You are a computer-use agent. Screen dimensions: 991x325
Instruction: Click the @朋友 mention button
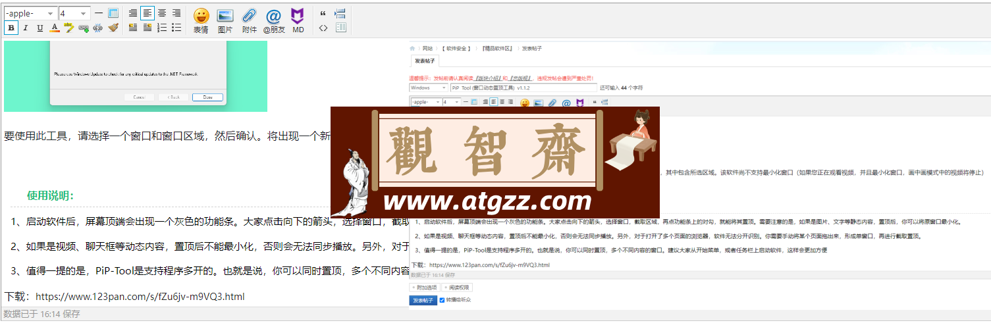coord(274,20)
